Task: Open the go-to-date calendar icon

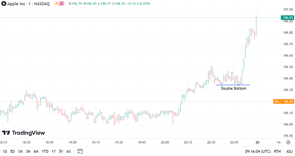Action: [x=80, y=151]
